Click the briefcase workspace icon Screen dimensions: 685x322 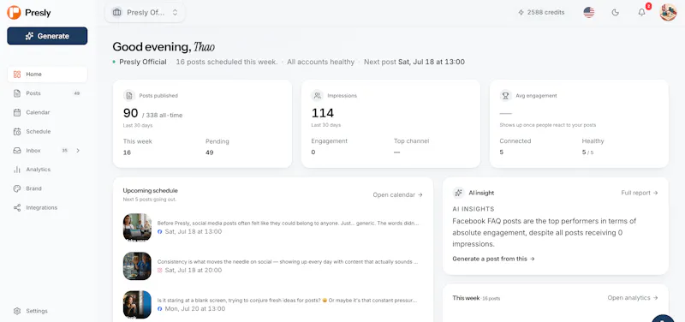pos(116,12)
